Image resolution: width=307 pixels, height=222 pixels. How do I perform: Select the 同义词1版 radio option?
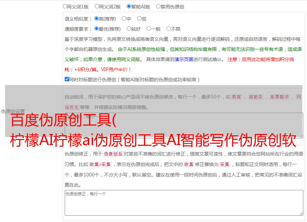point(65,6)
